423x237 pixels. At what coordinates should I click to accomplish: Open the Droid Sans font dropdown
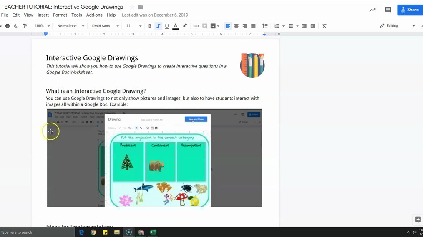pyautogui.click(x=105, y=26)
